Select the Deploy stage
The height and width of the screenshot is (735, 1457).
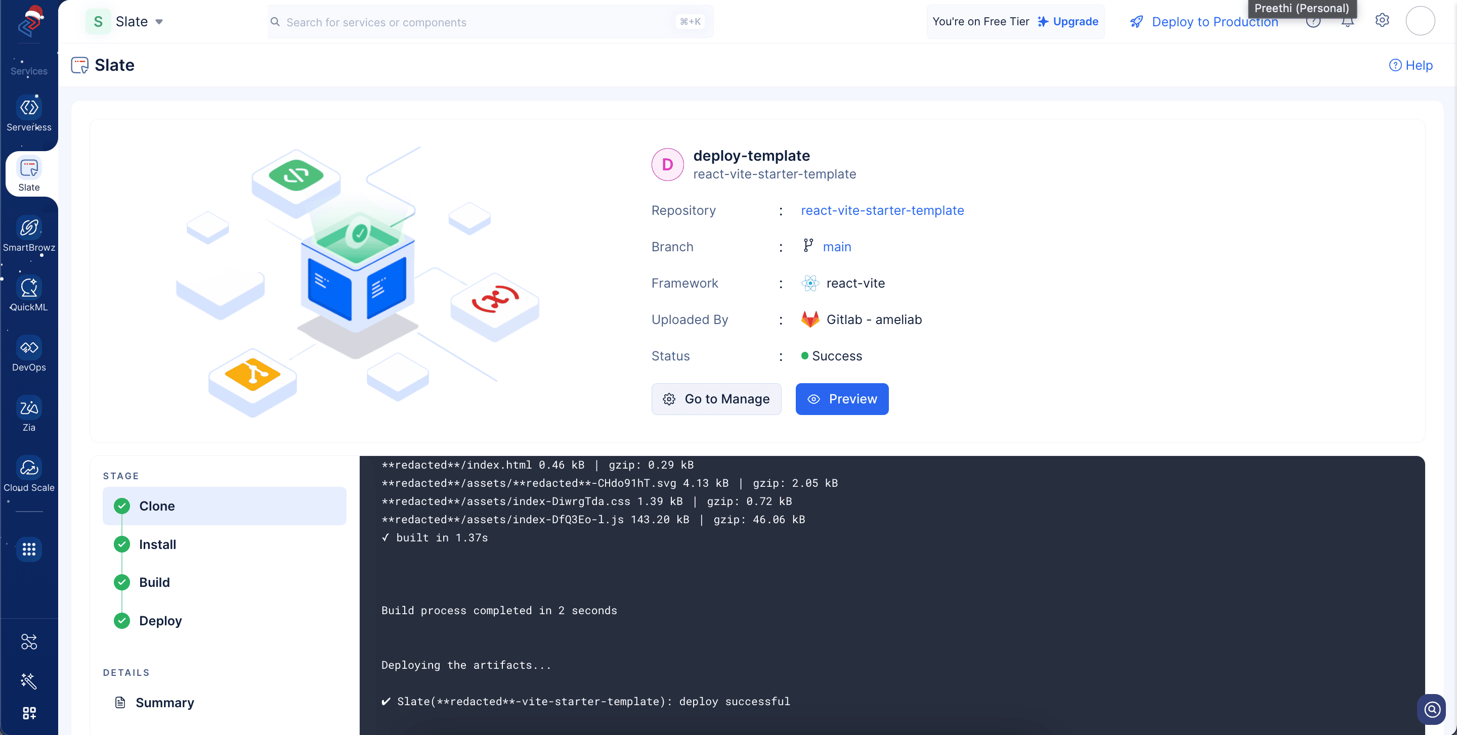224,621
